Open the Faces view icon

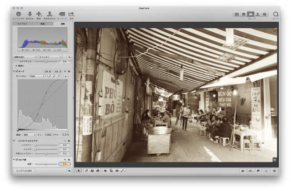pos(258,14)
